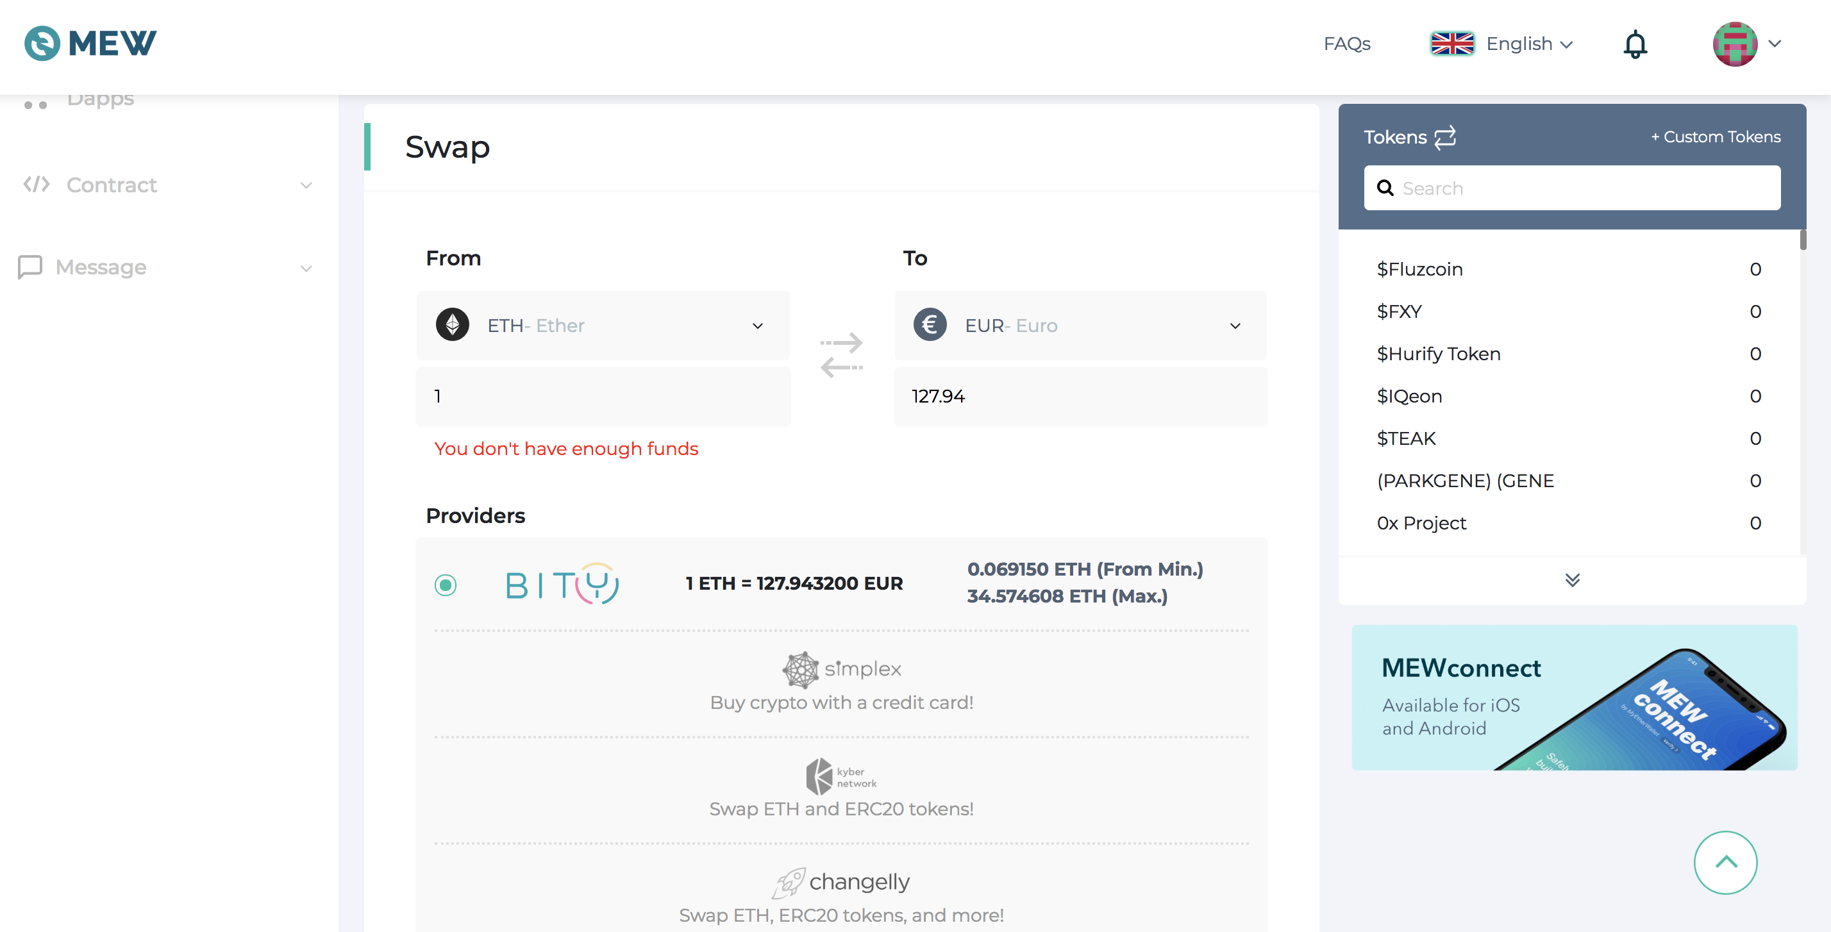
Task: Click Swap ETH, ERC20 tokens, and more
Action: [842, 915]
